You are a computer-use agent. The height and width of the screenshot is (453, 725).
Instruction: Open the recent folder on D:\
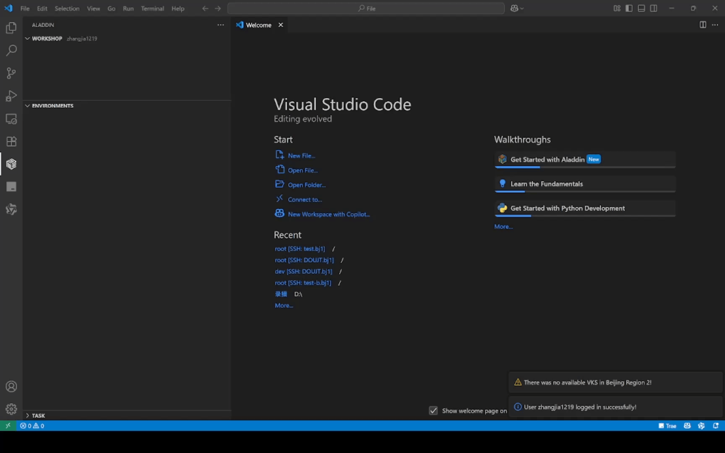[x=281, y=294]
